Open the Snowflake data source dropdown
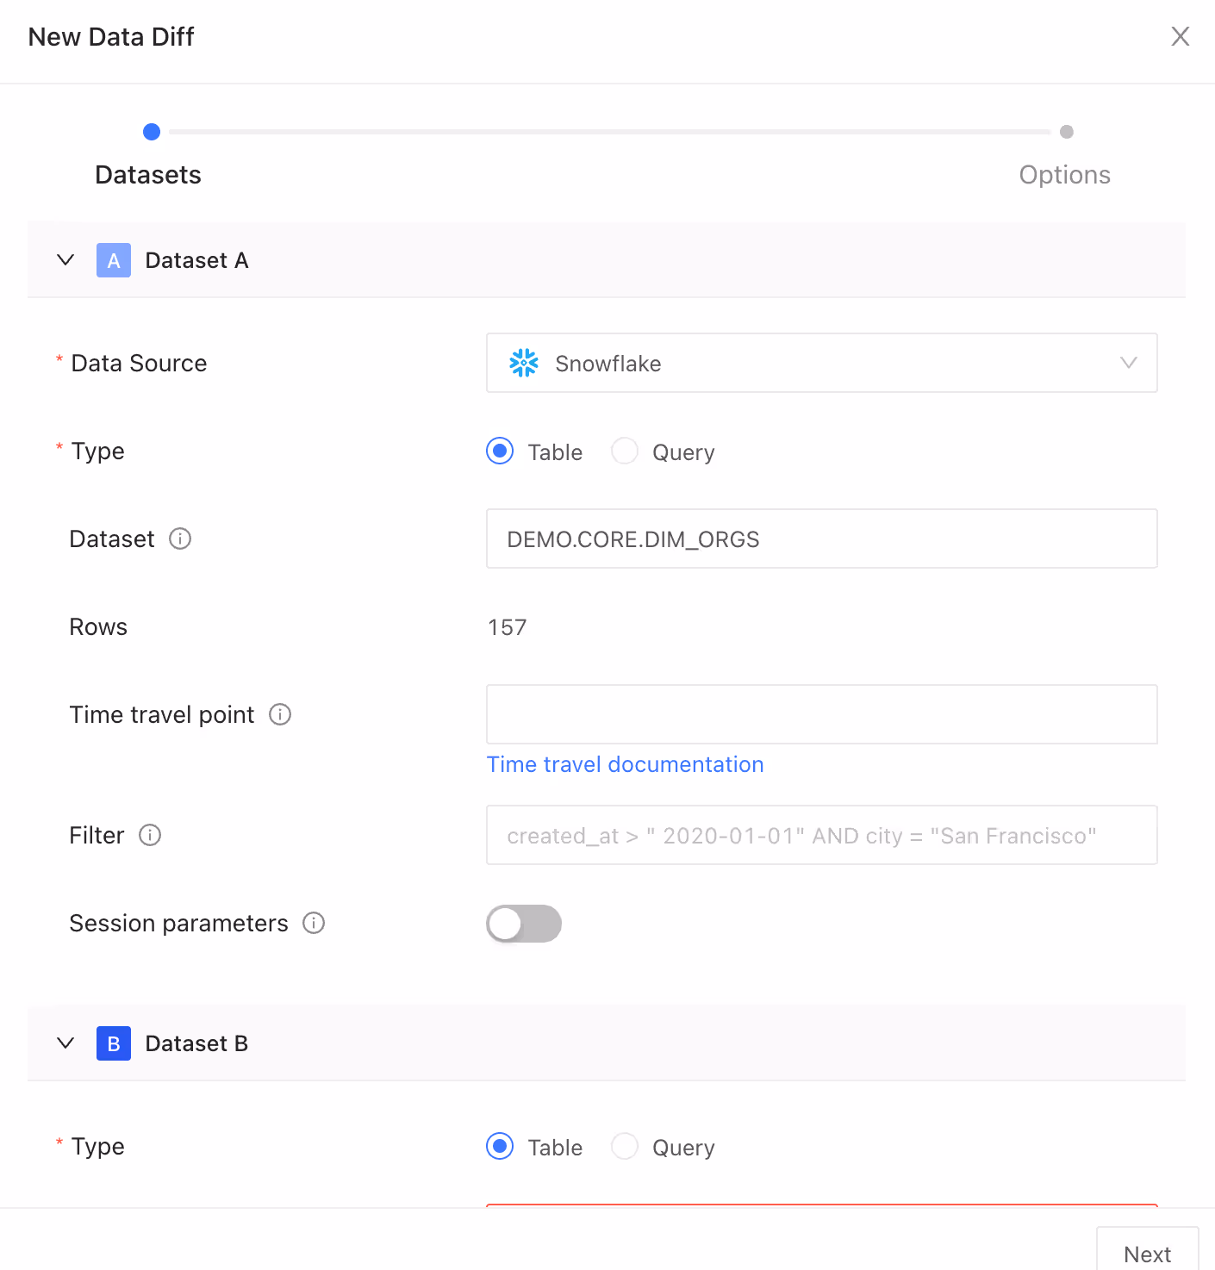The width and height of the screenshot is (1215, 1270). point(822,363)
